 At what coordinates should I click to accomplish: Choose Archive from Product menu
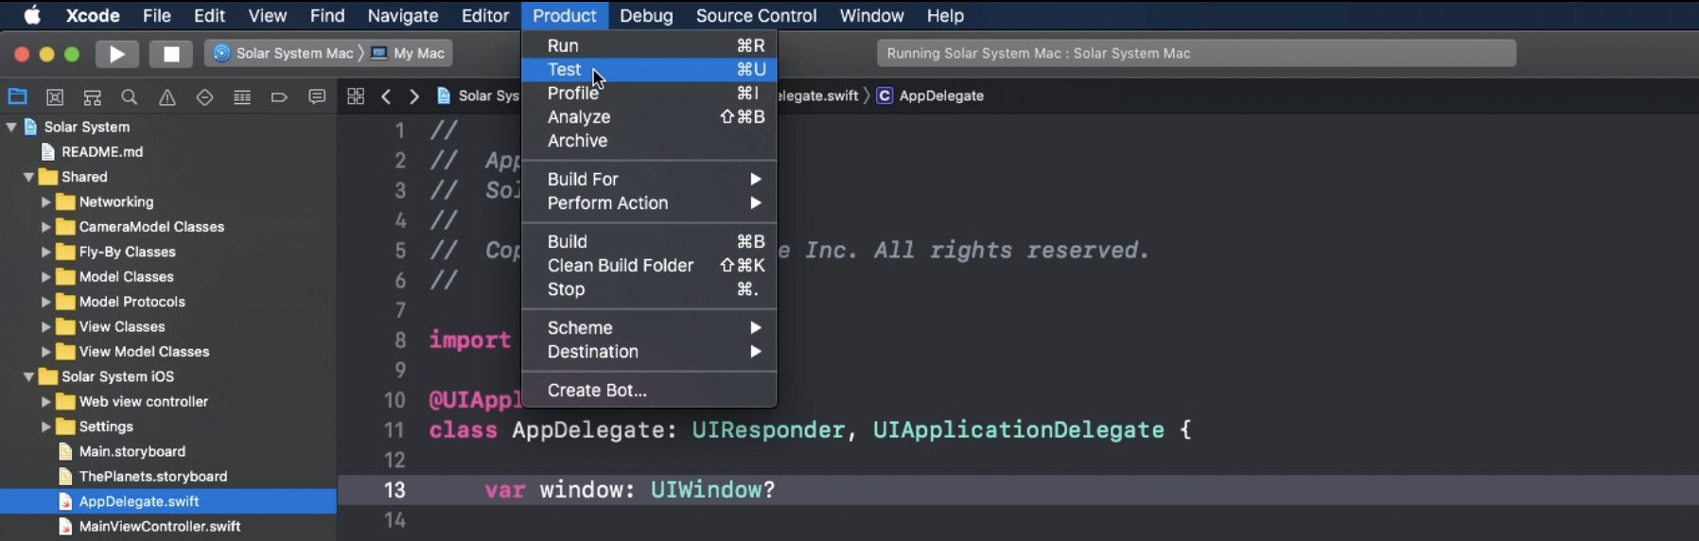(649, 141)
